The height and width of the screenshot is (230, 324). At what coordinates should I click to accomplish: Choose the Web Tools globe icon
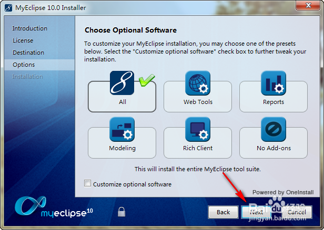tap(198, 83)
